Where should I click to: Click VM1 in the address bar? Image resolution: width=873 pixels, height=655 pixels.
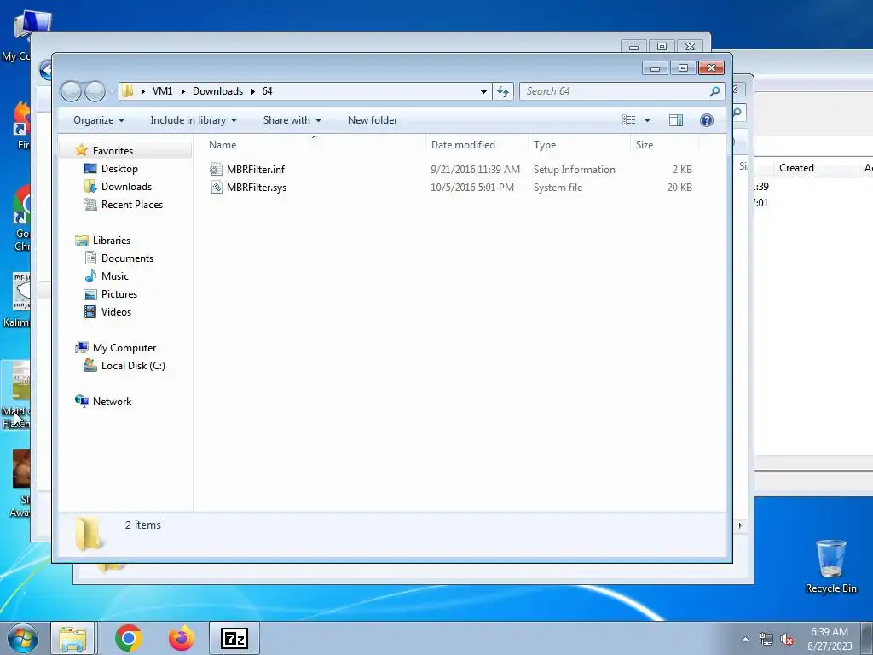[x=162, y=91]
